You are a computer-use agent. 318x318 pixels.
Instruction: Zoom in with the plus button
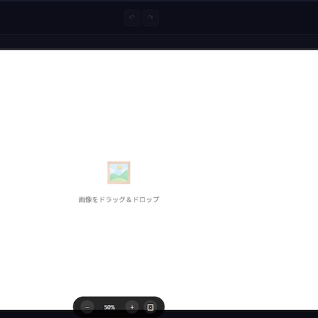click(x=132, y=307)
